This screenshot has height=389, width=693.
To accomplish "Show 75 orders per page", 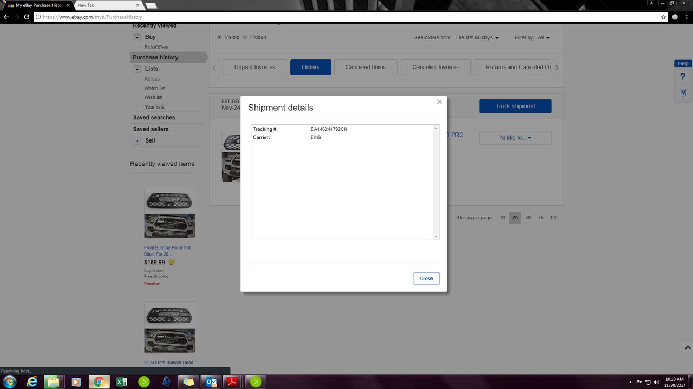I will pos(540,218).
